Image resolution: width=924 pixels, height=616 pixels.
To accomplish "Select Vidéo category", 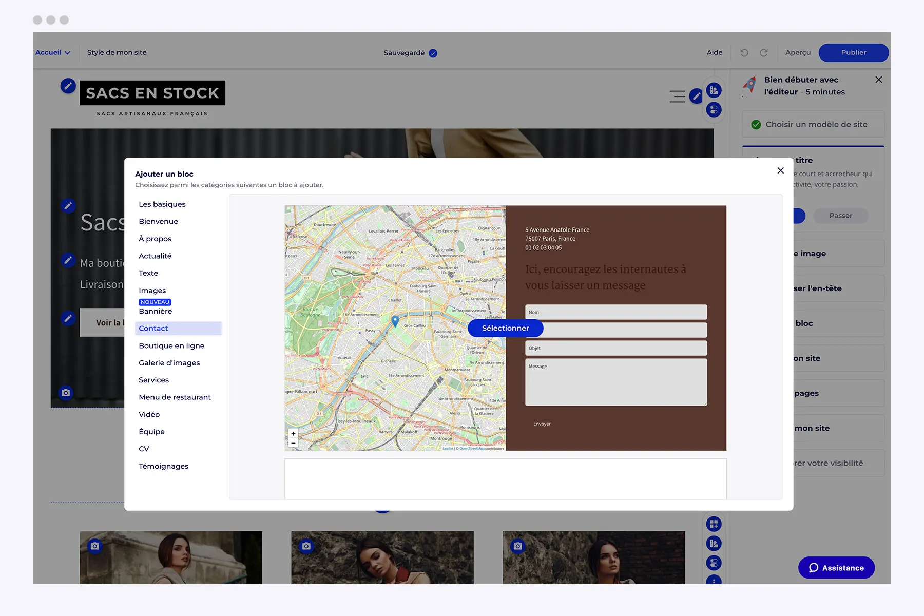I will click(x=149, y=414).
